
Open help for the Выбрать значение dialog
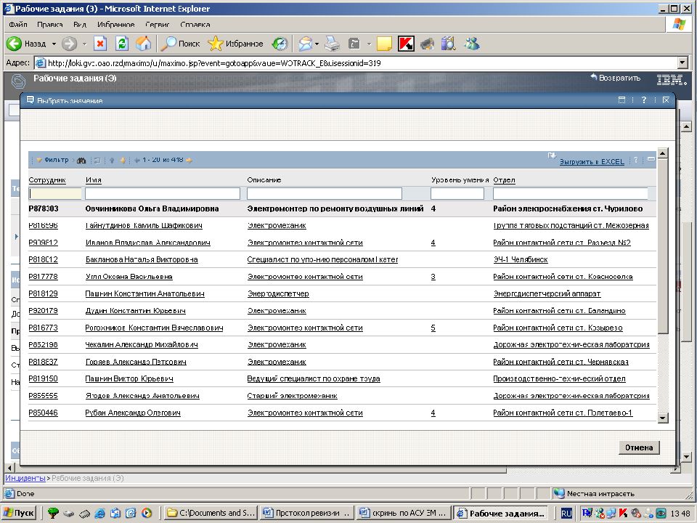click(644, 100)
